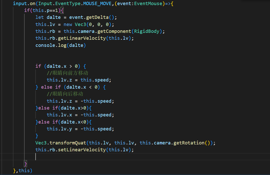Viewport: 270px width, 175px height.
Task: Click the 'Vec3.transformQuat' line
Action: [x=125, y=143]
